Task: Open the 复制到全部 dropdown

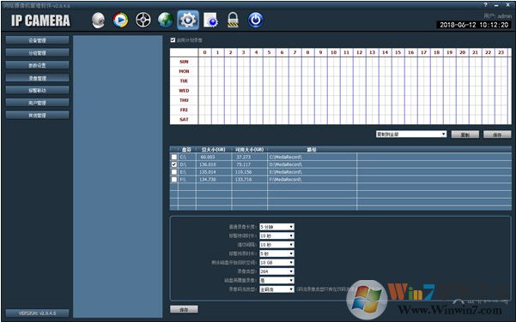Action: coord(411,134)
